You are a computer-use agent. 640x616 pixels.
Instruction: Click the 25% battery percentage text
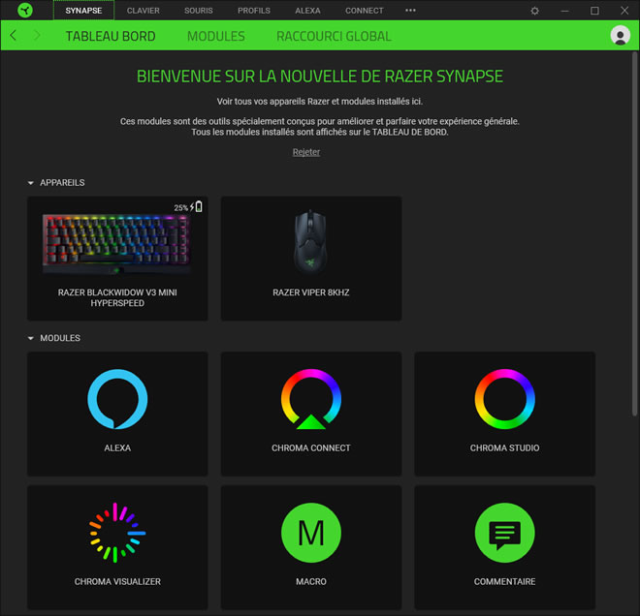click(180, 208)
